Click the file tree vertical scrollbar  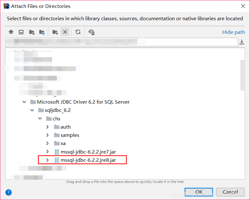click(x=242, y=75)
